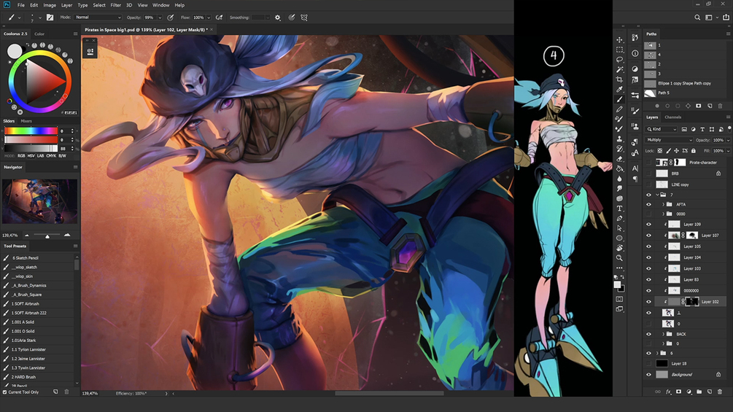Viewport: 733px width, 412px height.
Task: Click the add layer style fx icon
Action: (x=669, y=392)
